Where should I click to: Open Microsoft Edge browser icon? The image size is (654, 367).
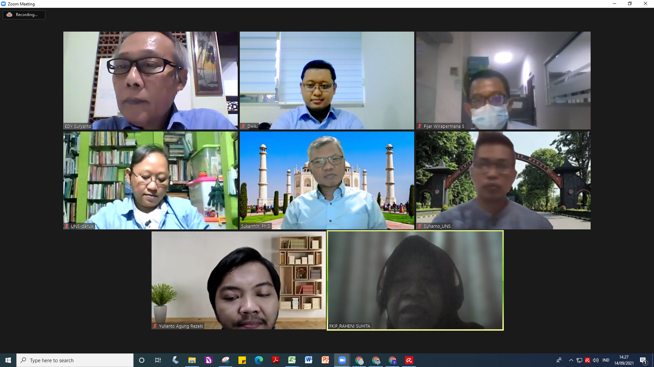[x=259, y=360]
